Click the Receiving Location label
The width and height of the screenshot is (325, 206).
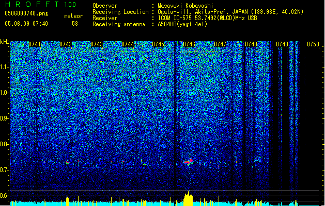[120, 12]
